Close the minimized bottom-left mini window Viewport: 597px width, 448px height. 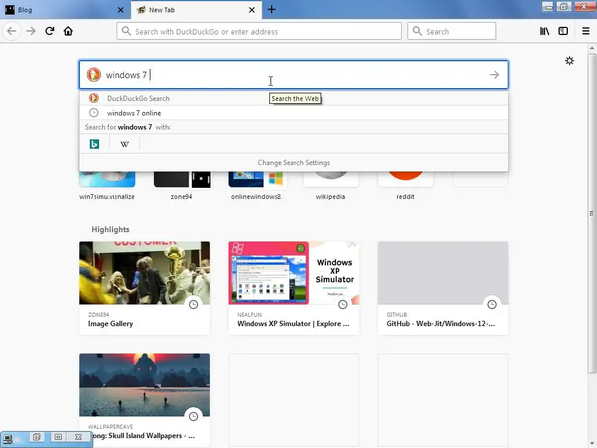79,437
